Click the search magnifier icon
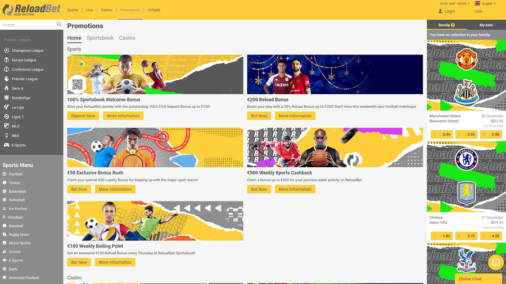Viewport: 506px width, 284px height. [x=59, y=25]
